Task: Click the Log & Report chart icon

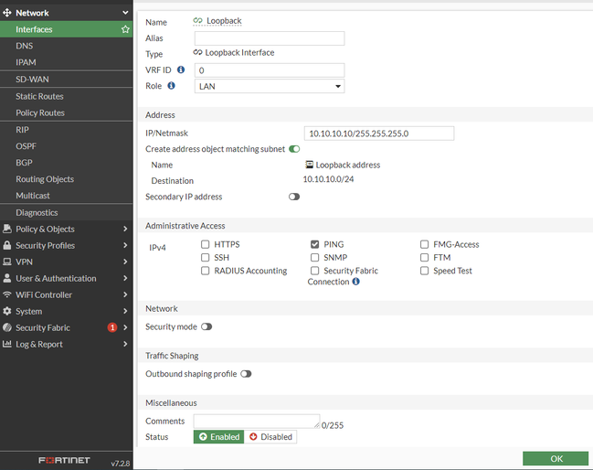Action: click(x=7, y=344)
